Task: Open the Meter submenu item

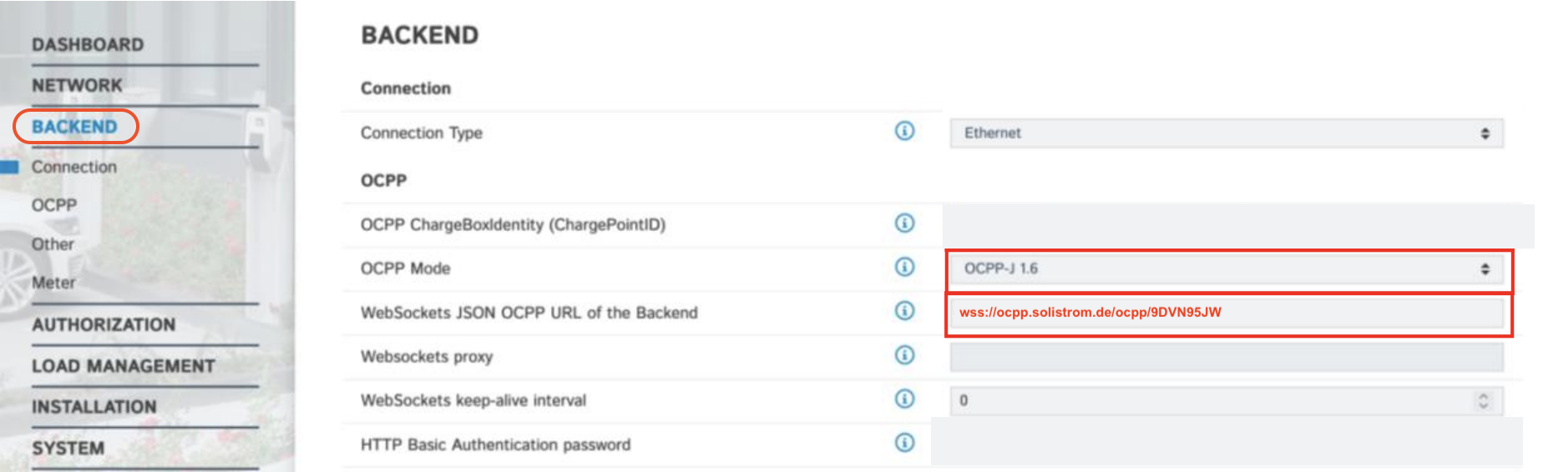Action: tap(53, 283)
